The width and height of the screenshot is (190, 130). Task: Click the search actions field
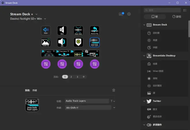tap(162, 10)
